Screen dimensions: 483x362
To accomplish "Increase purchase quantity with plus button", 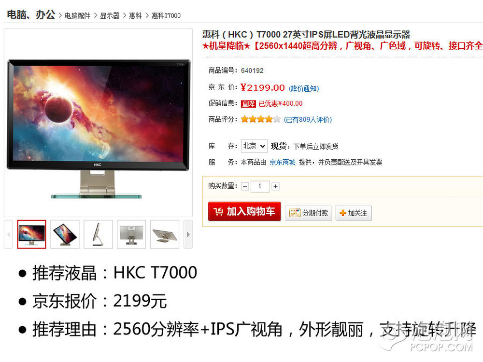I will click(275, 186).
